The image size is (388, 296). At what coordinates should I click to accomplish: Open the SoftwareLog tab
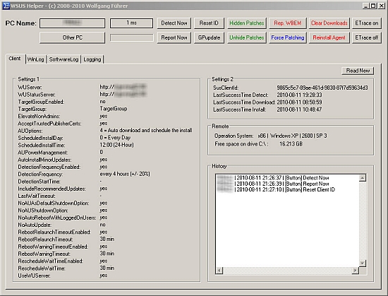[x=63, y=59]
